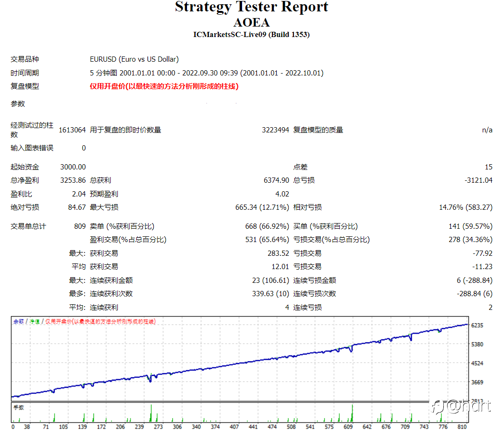Click the profit factor value 2.04
Screen dimensions: 496x430
pyautogui.click(x=79, y=194)
